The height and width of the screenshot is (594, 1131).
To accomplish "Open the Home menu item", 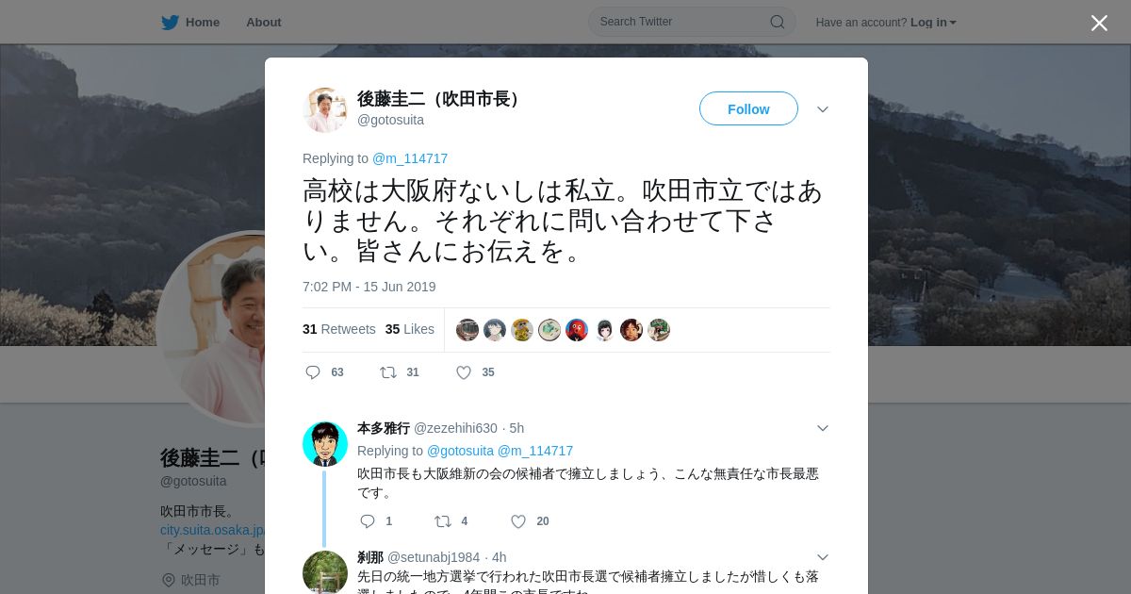I will click(203, 23).
